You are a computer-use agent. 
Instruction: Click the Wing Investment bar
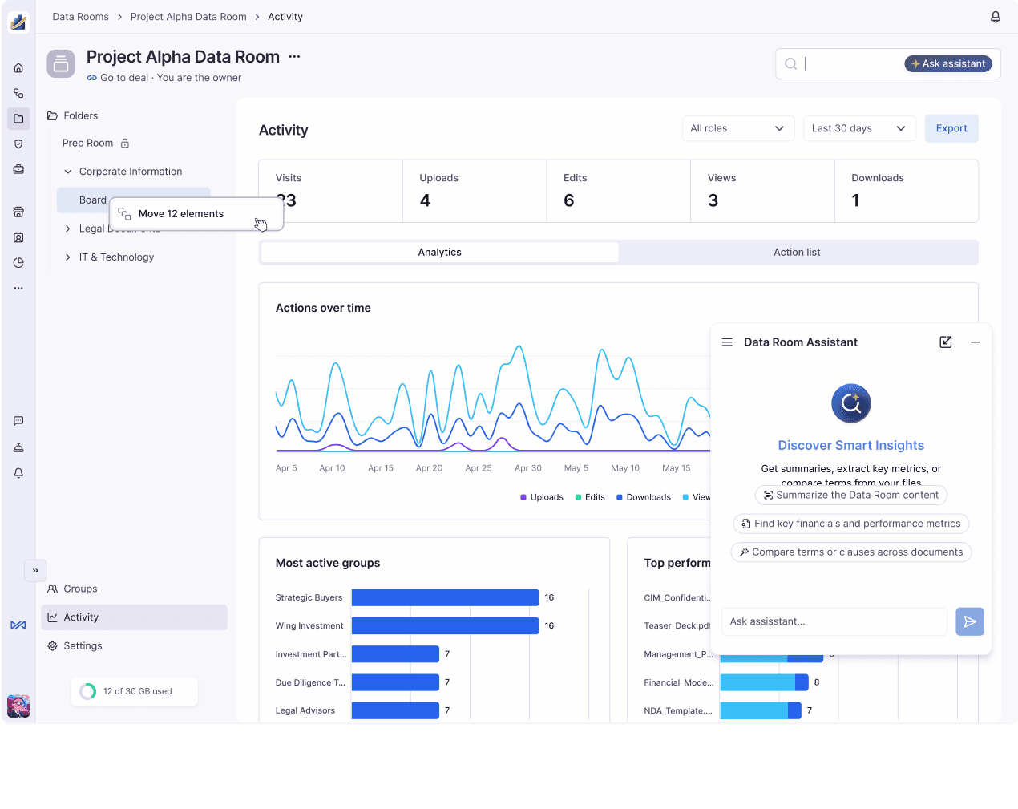click(445, 625)
